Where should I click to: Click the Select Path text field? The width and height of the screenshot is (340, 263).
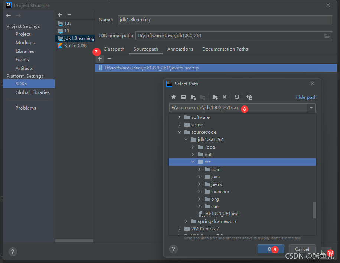238,108
